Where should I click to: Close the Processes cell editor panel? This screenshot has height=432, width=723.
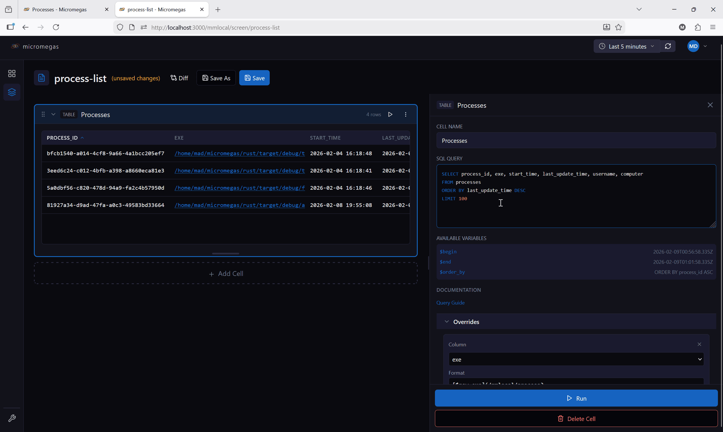(710, 105)
